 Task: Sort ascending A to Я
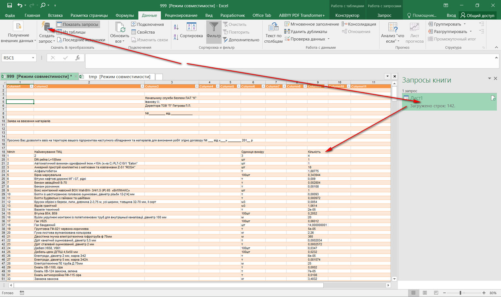coord(175,27)
